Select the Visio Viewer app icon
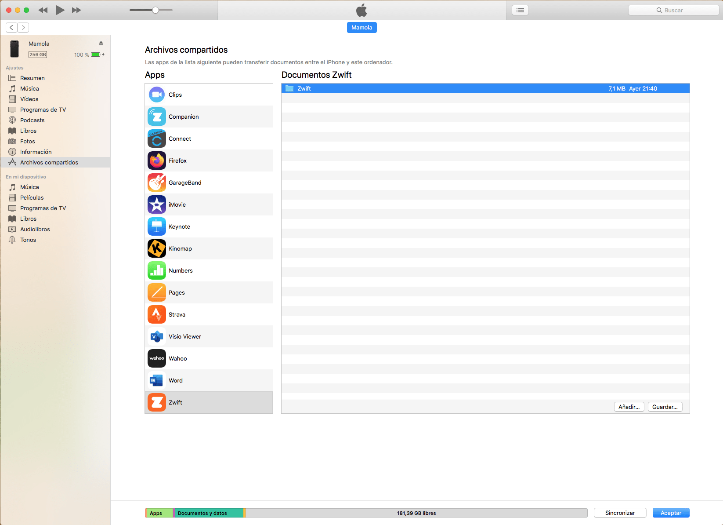The width and height of the screenshot is (723, 525). click(157, 336)
